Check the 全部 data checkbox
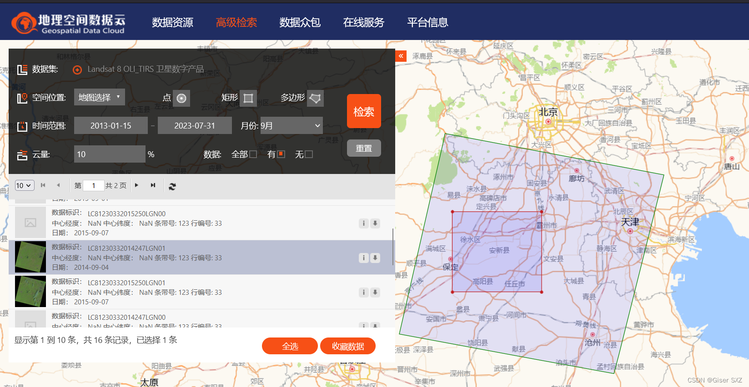The width and height of the screenshot is (749, 387). pos(253,154)
